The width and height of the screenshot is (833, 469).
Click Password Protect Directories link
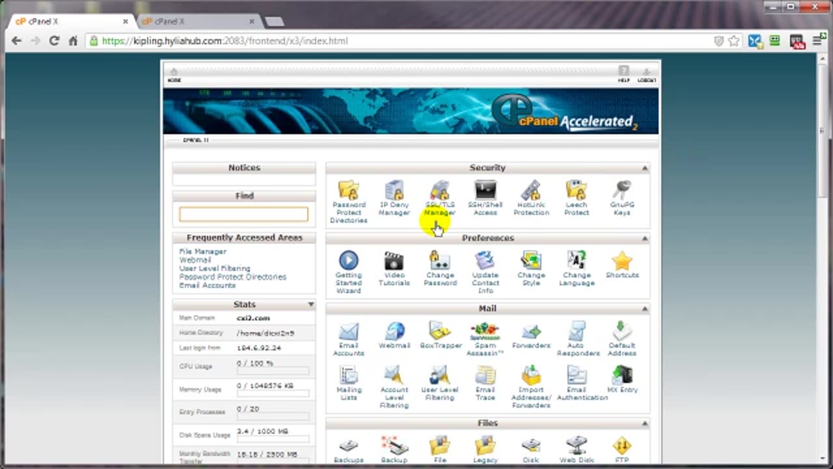233,277
